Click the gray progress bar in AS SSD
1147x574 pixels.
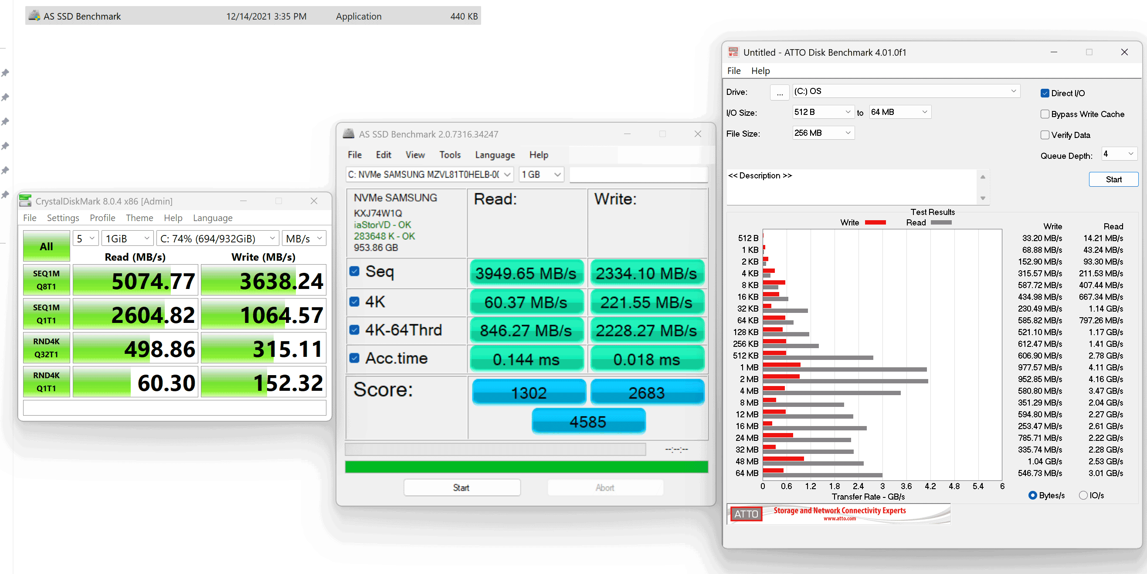(495, 449)
